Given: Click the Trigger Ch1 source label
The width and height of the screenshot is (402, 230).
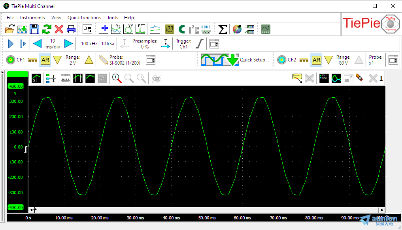Looking at the screenshot, I should pos(183,46).
